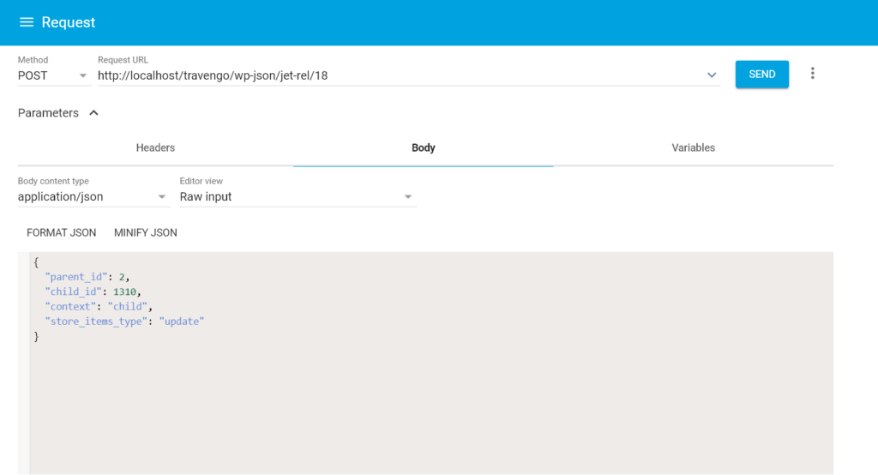Open the three-dot request options menu
The width and height of the screenshot is (878, 475).
point(813,74)
